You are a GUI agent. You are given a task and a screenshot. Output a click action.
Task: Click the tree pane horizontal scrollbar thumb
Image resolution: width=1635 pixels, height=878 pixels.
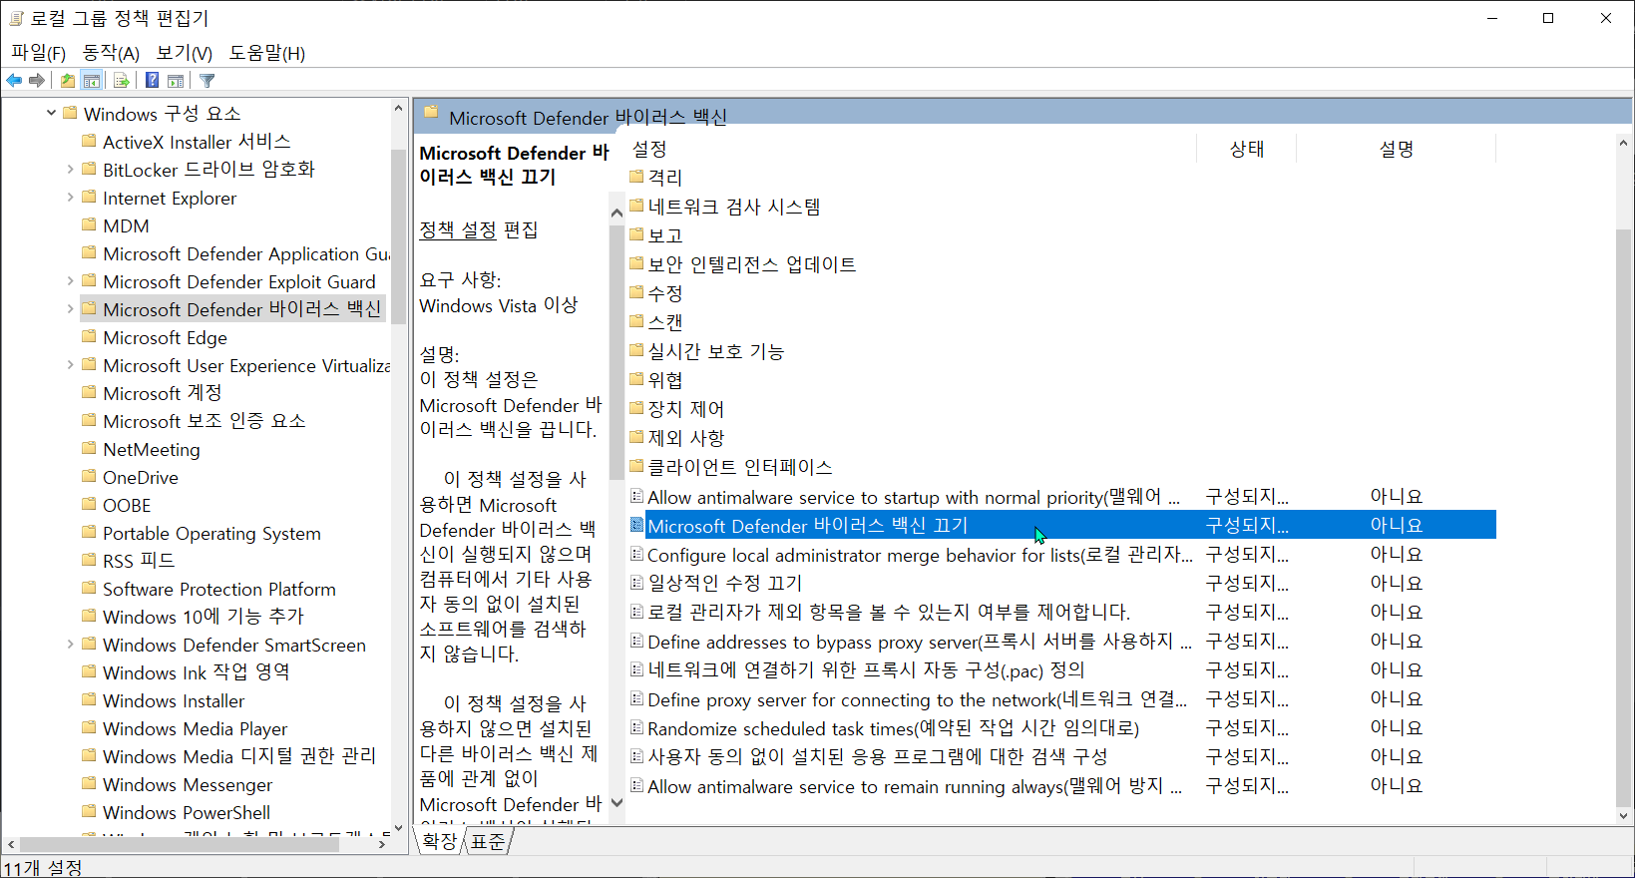coord(180,844)
